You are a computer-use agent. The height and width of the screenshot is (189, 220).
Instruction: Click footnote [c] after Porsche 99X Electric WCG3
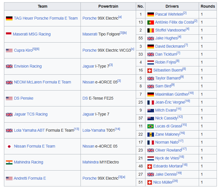132,49
